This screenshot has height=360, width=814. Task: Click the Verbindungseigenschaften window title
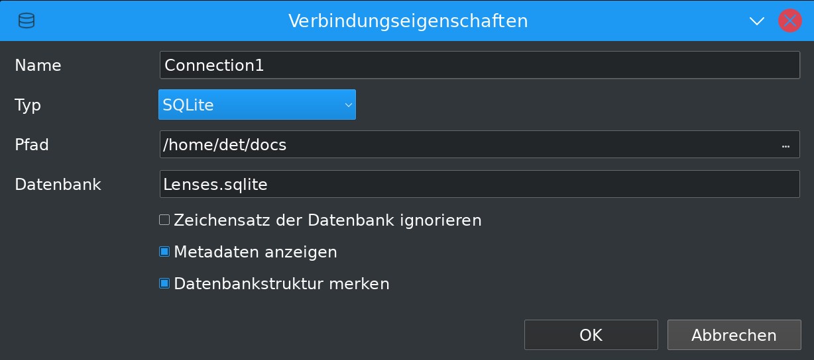[x=408, y=21]
